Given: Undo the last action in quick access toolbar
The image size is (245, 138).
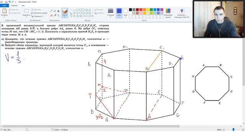Looking at the screenshot, I should point(9,2).
